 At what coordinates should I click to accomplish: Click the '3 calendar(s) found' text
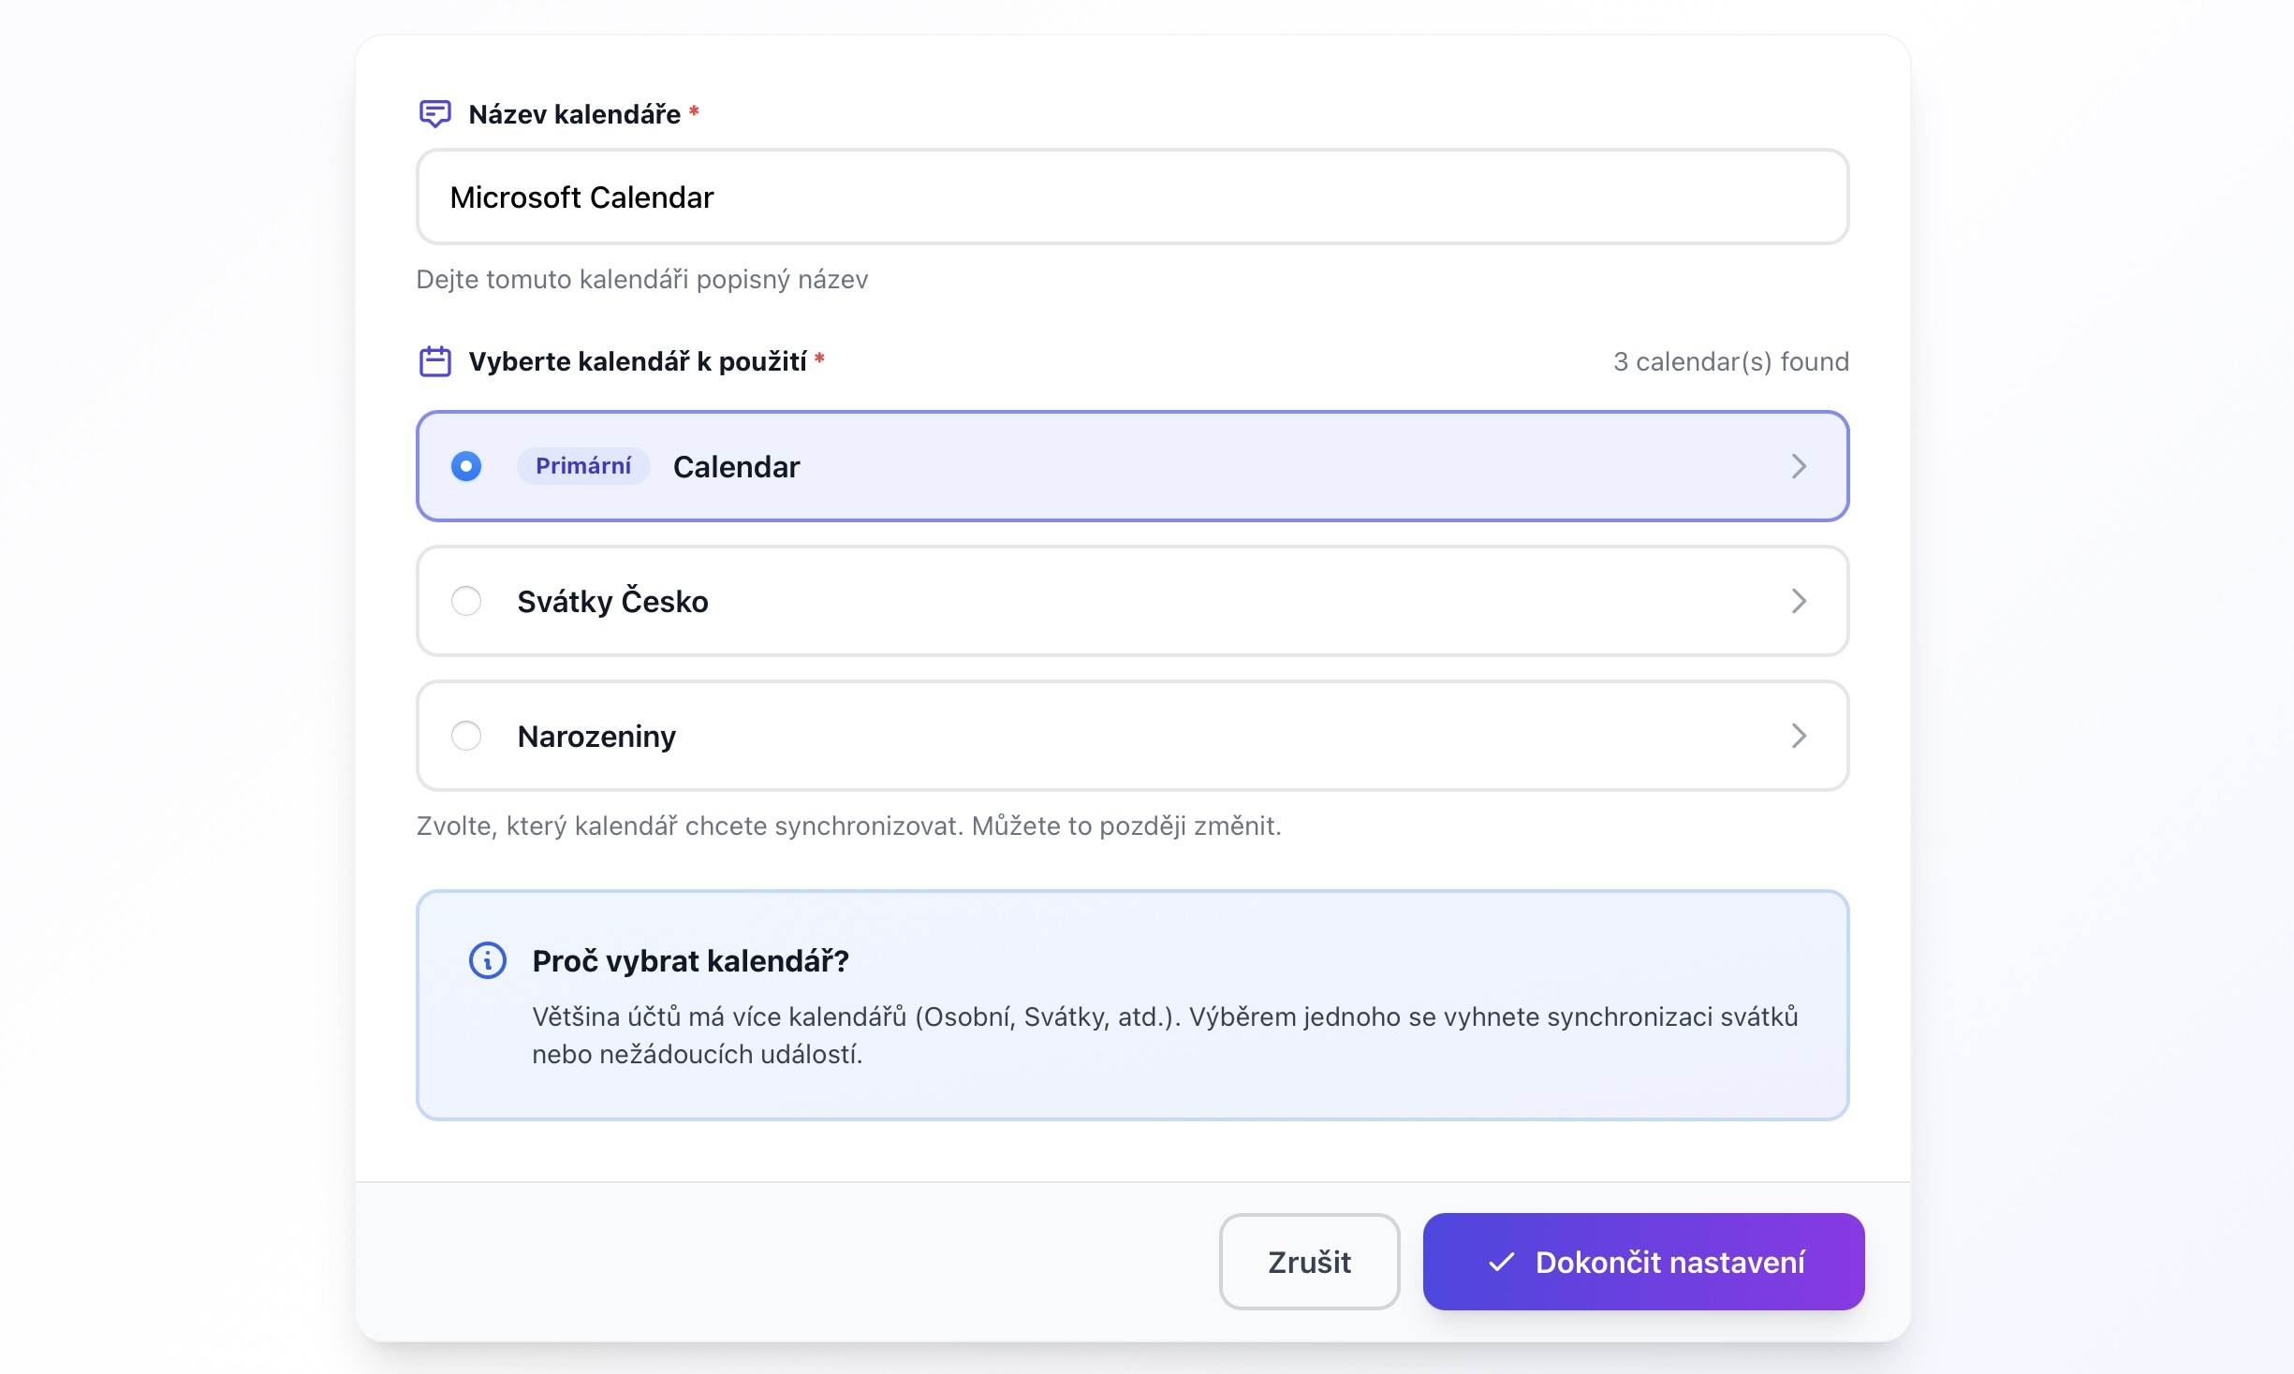tap(1730, 361)
